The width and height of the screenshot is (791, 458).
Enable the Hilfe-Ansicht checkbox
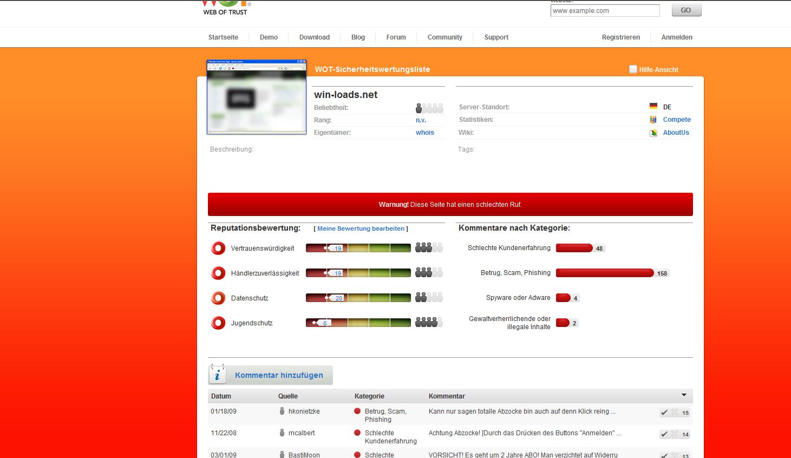pos(633,69)
